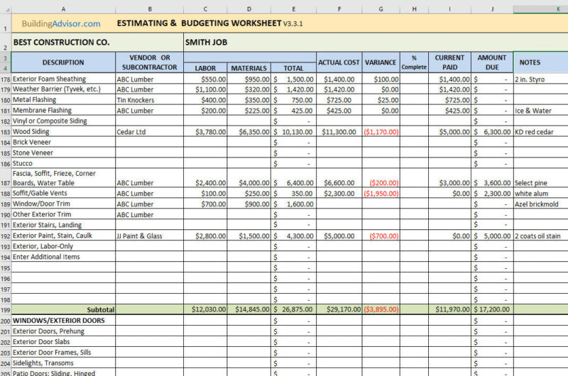Select the 2 coats oil stain note
The height and width of the screenshot is (376, 568).
click(x=540, y=236)
